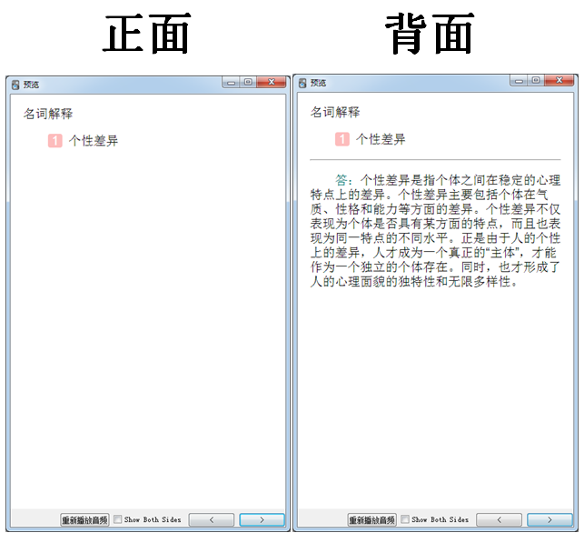This screenshot has height=533, width=584.
Task: Click the 预览 title of the left window
Action: (31, 85)
